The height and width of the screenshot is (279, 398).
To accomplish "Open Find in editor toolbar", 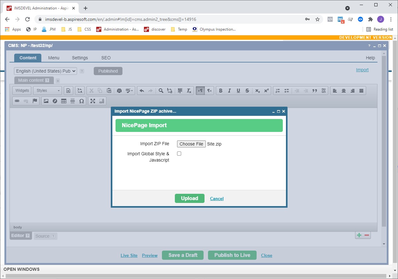I will click(161, 91).
